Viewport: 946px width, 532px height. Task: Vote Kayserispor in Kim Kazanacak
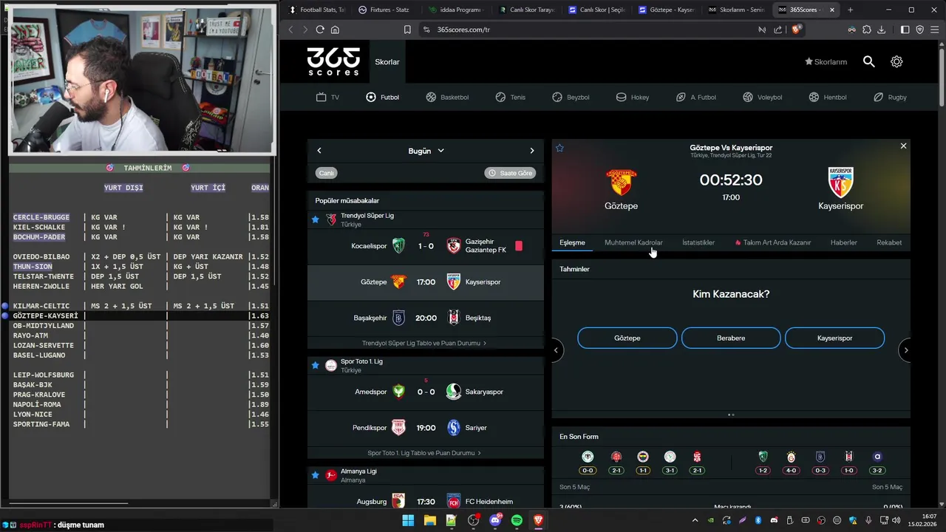[x=834, y=338]
